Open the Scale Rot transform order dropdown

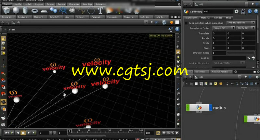pos(224,28)
